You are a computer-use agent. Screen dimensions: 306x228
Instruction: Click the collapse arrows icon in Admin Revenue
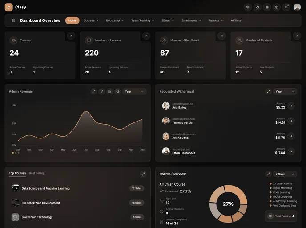tap(102, 91)
